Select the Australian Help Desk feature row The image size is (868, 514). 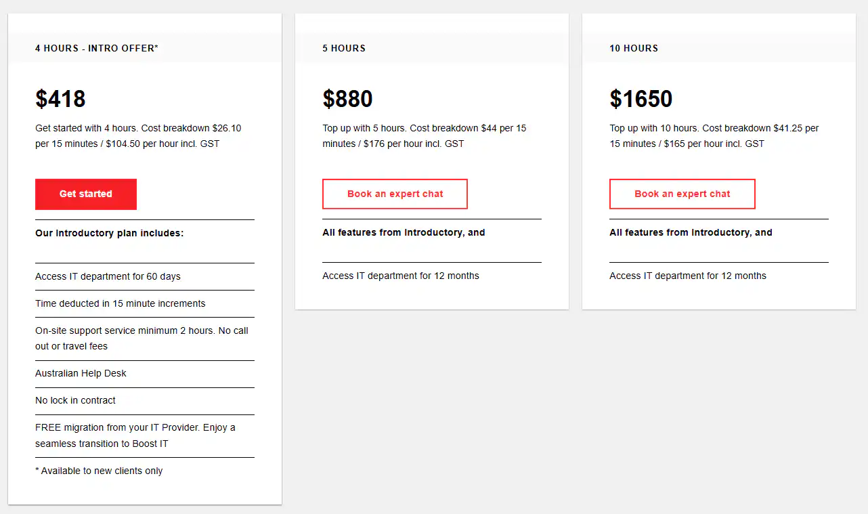point(81,373)
